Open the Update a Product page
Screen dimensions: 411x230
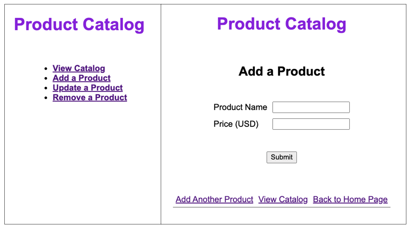coord(87,88)
